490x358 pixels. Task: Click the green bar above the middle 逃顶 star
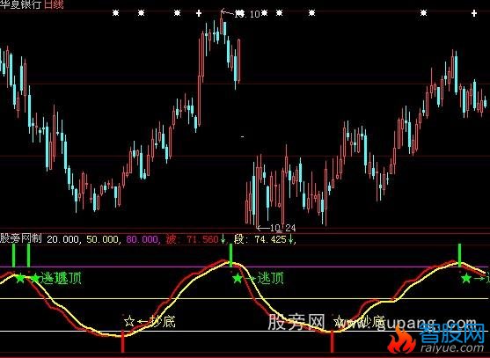tap(231, 255)
